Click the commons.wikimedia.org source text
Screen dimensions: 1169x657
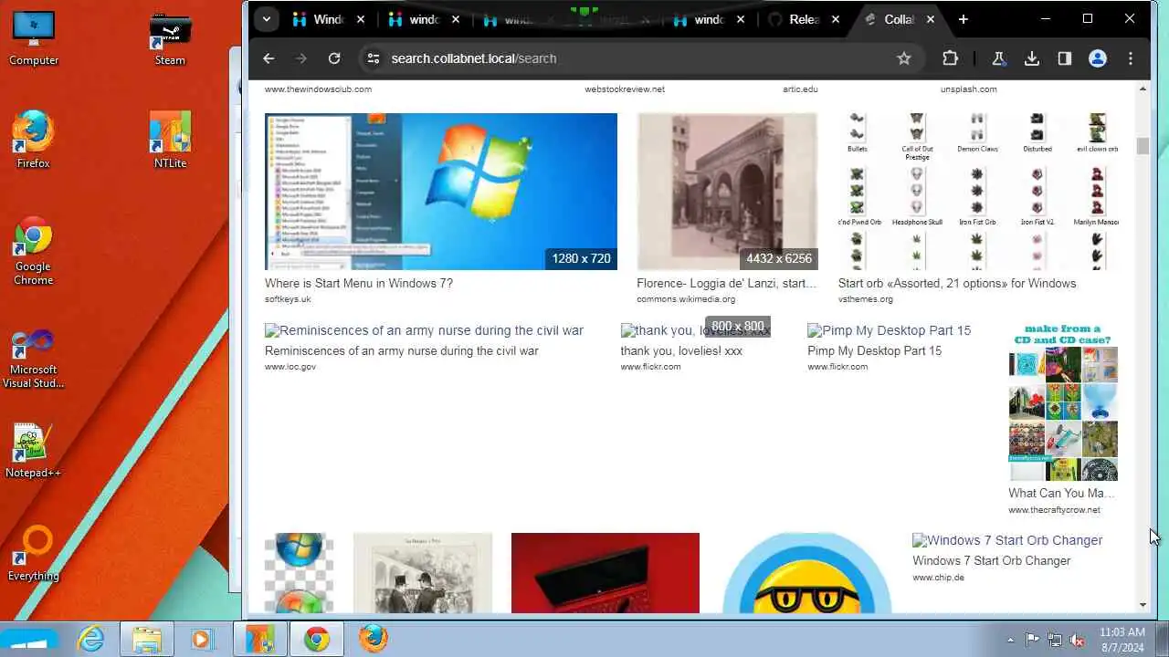686,299
